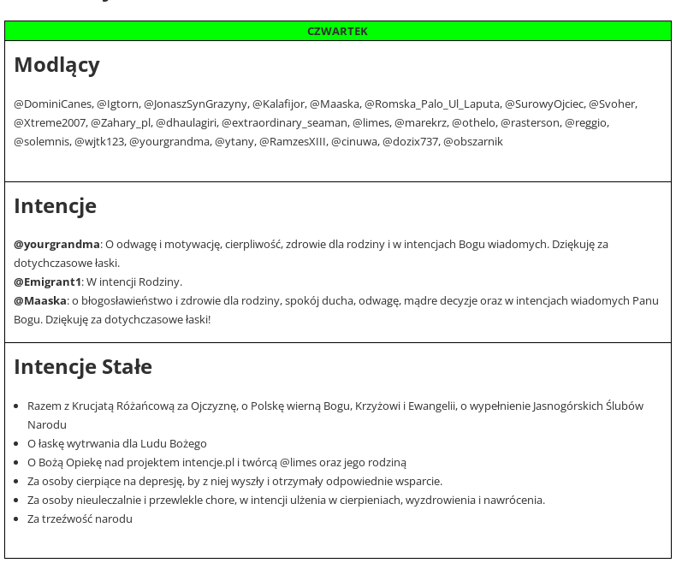Click the @obszarnik mention
Screen dimensions: 676x563
pos(473,142)
